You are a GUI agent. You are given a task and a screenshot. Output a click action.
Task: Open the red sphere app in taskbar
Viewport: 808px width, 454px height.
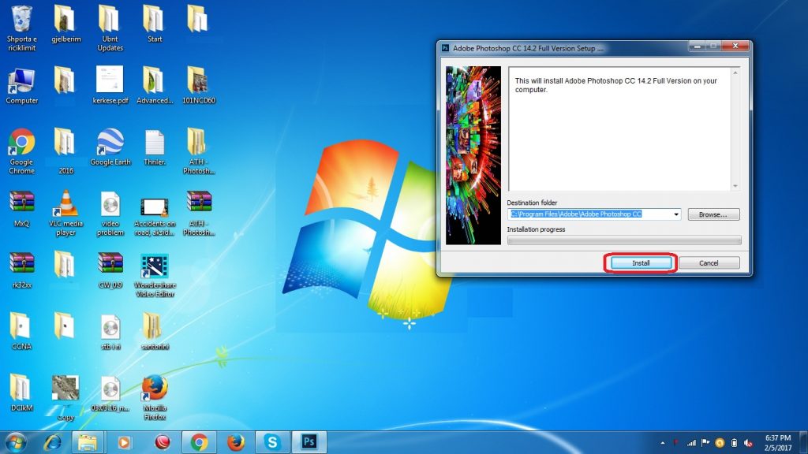tap(162, 442)
